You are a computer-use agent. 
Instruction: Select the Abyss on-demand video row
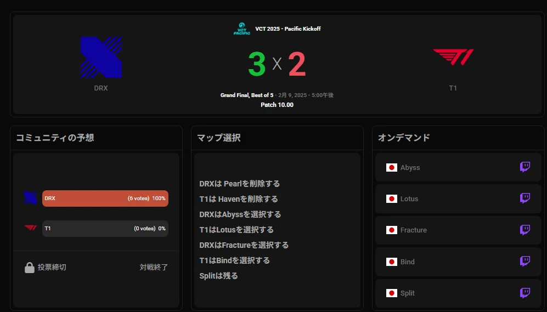[x=458, y=167]
